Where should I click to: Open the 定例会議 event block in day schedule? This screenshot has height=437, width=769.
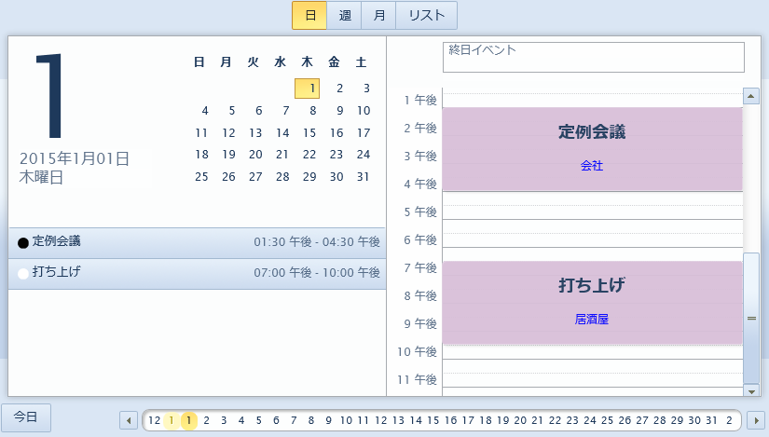[x=593, y=149]
